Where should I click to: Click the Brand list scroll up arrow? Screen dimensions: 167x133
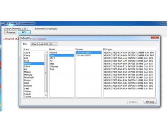pos(46,53)
